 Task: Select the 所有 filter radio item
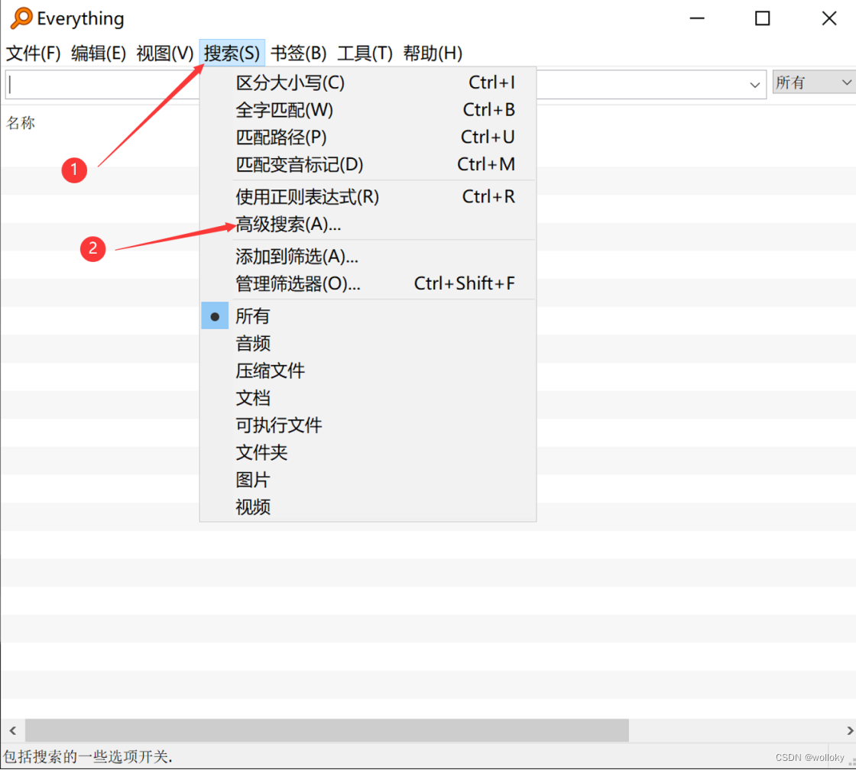[368, 315]
